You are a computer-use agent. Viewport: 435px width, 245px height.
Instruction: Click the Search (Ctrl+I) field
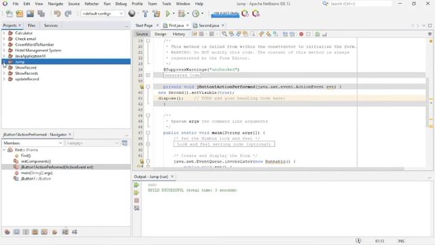[x=360, y=4]
